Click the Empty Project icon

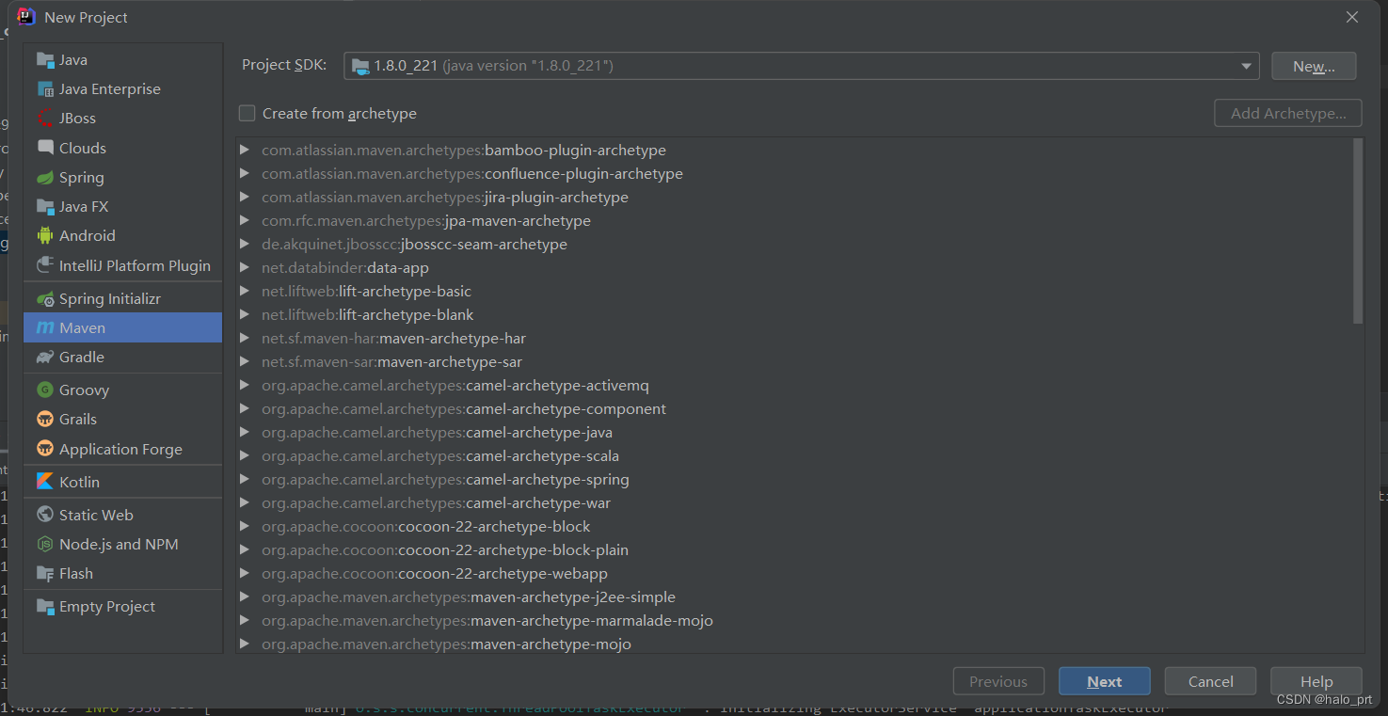coord(45,607)
